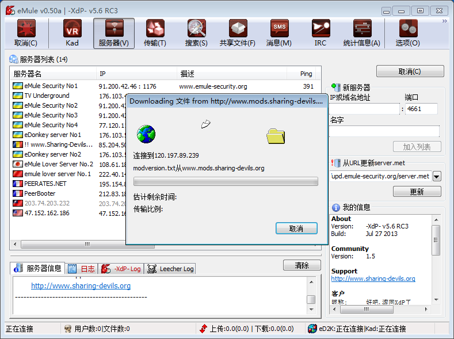Switch to the 服务器信息 tab
This screenshot has height=339, width=454.
[37, 268]
